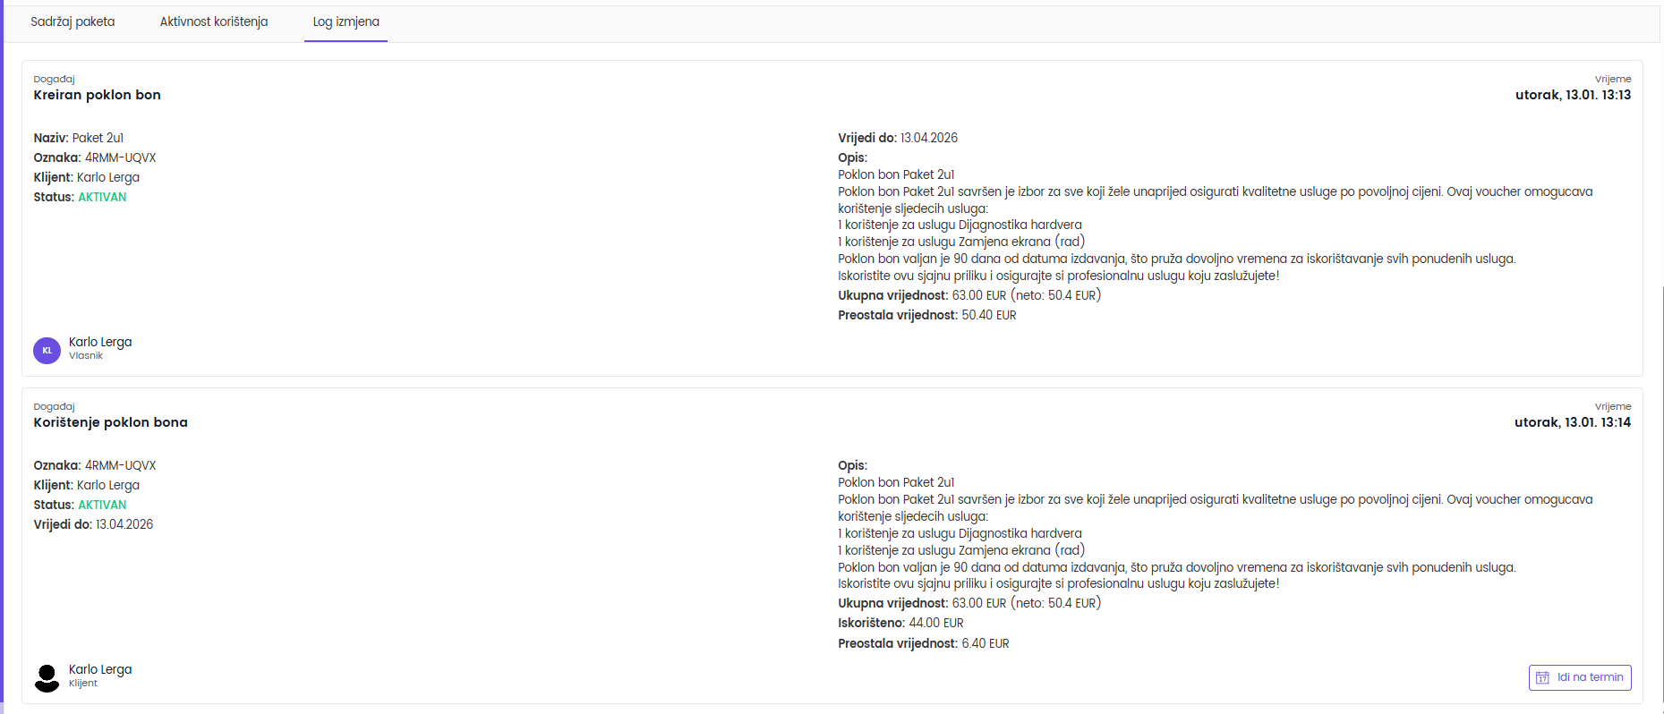
Task: Click AKTIVAN status in Korištenje poklon bona entry
Action: (x=102, y=505)
